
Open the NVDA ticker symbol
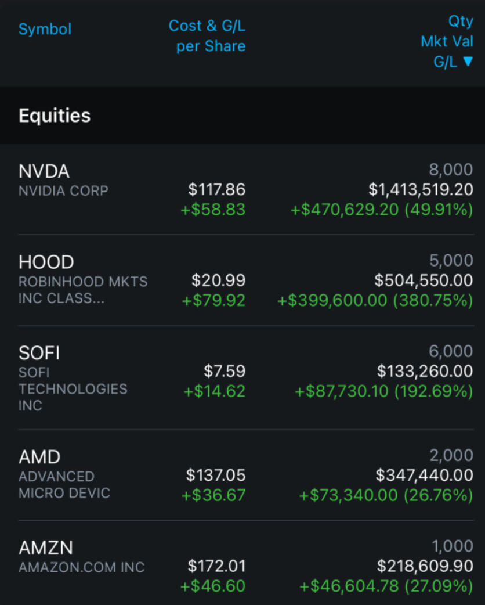point(44,171)
